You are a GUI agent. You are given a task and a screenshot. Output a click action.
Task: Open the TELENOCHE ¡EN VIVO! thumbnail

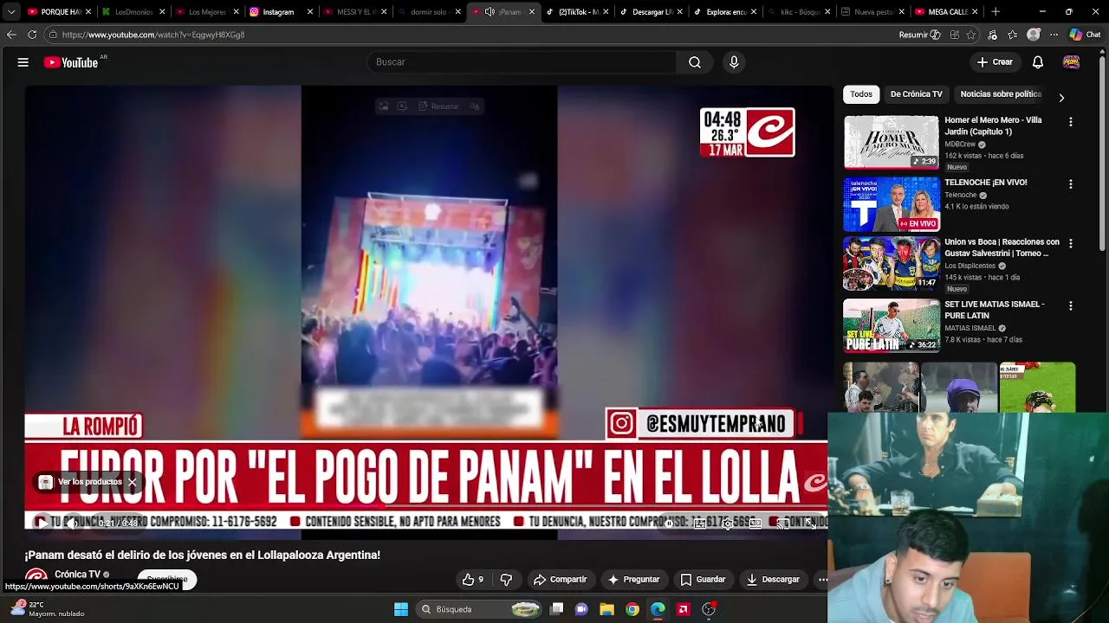point(892,204)
